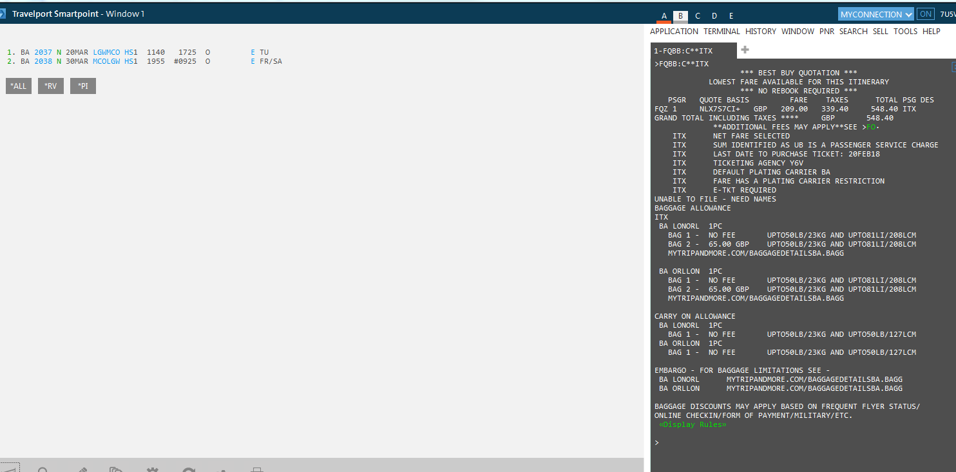The height and width of the screenshot is (472, 956).
Task: Click the 20MAR date in segment 1
Action: click(77, 52)
